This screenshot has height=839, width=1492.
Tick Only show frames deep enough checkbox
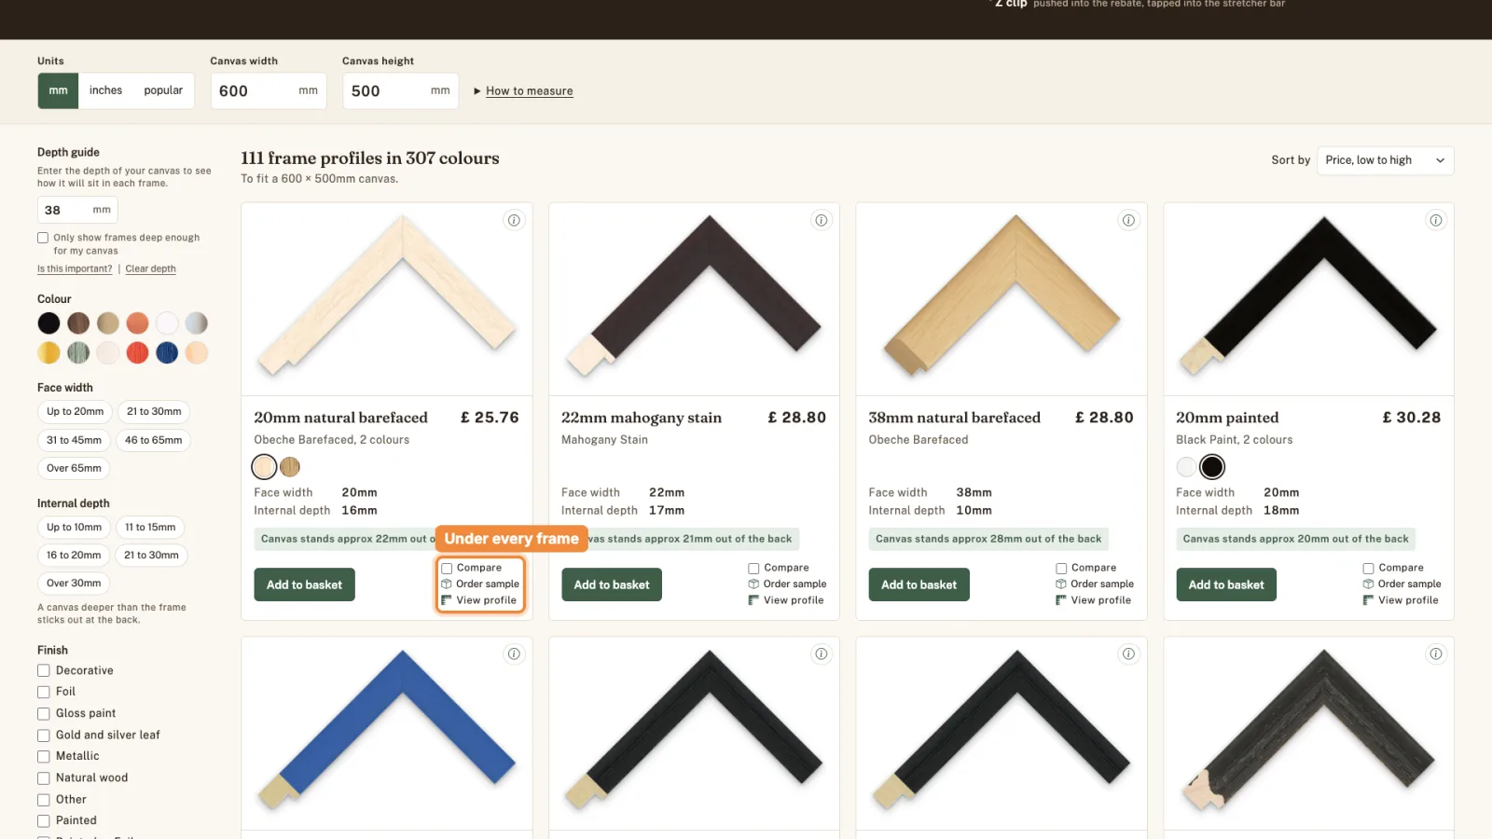pyautogui.click(x=43, y=238)
